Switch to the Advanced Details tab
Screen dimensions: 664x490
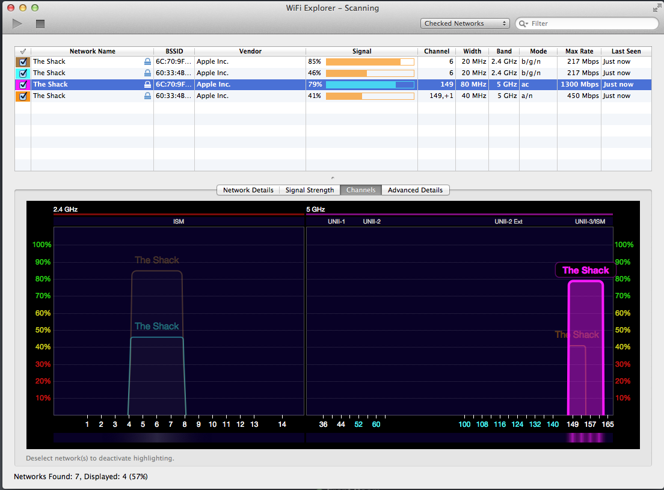(x=415, y=190)
